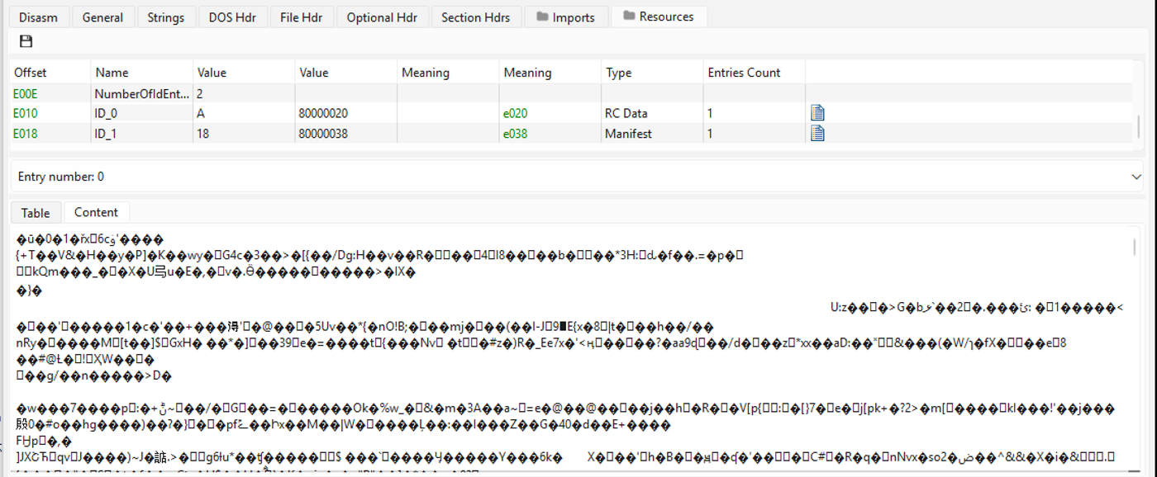The width and height of the screenshot is (1157, 477).
Task: Click value 18 in ID_1 row
Action: pos(243,133)
